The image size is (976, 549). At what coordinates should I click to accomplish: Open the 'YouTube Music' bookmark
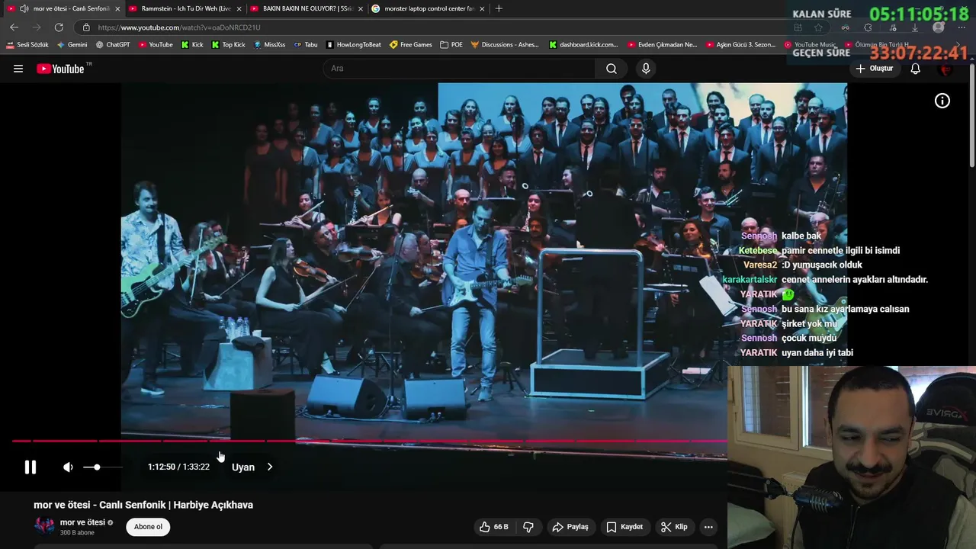[810, 45]
